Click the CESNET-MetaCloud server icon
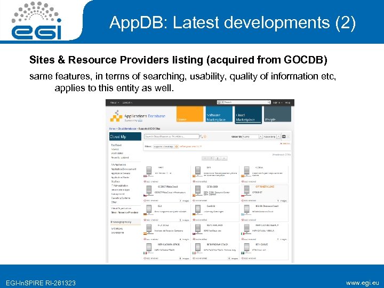 pos(149,190)
